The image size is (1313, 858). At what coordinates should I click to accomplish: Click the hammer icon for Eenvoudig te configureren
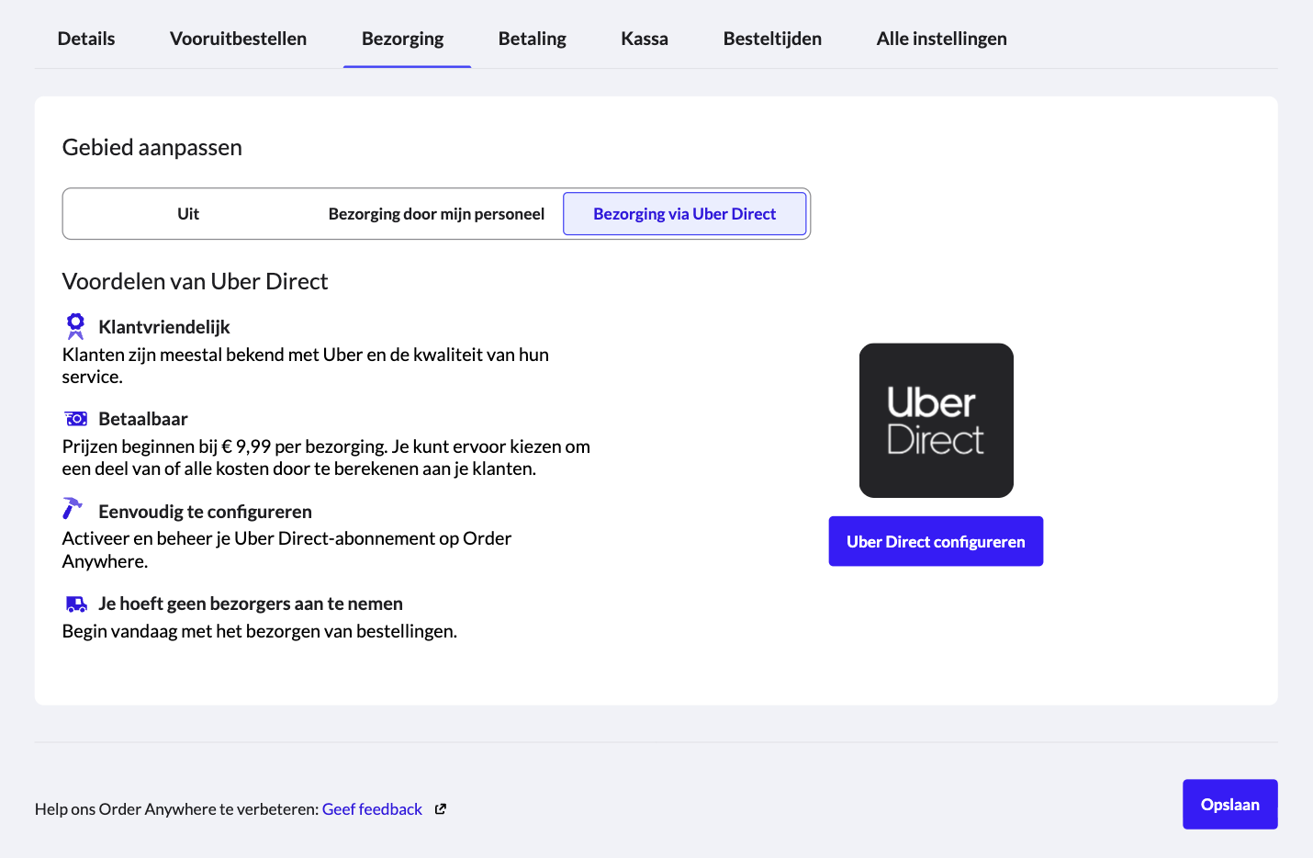click(x=73, y=508)
